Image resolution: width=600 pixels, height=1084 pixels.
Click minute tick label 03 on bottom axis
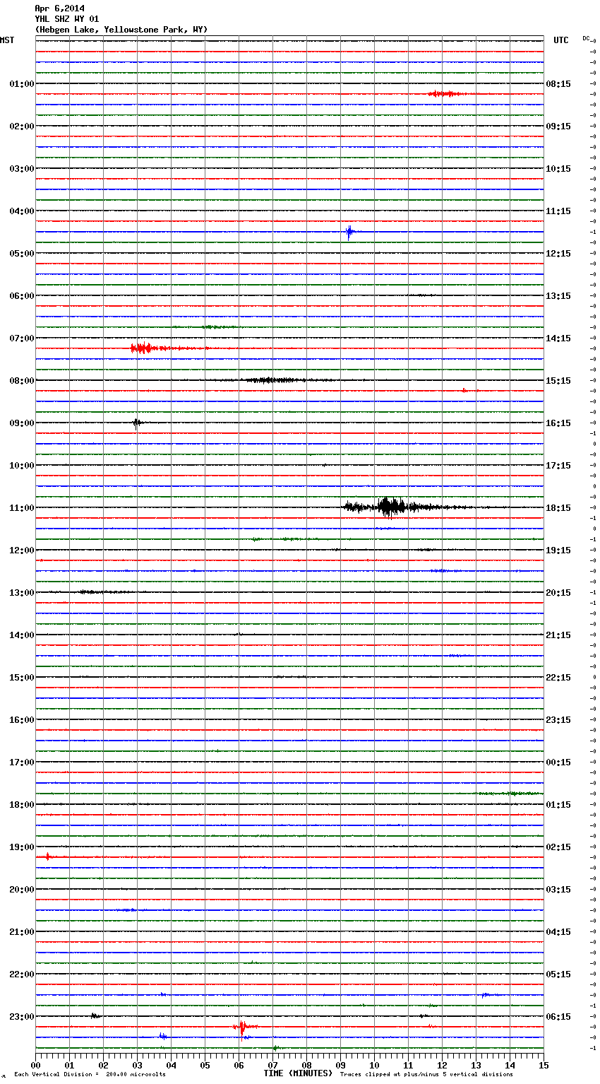(x=137, y=1065)
